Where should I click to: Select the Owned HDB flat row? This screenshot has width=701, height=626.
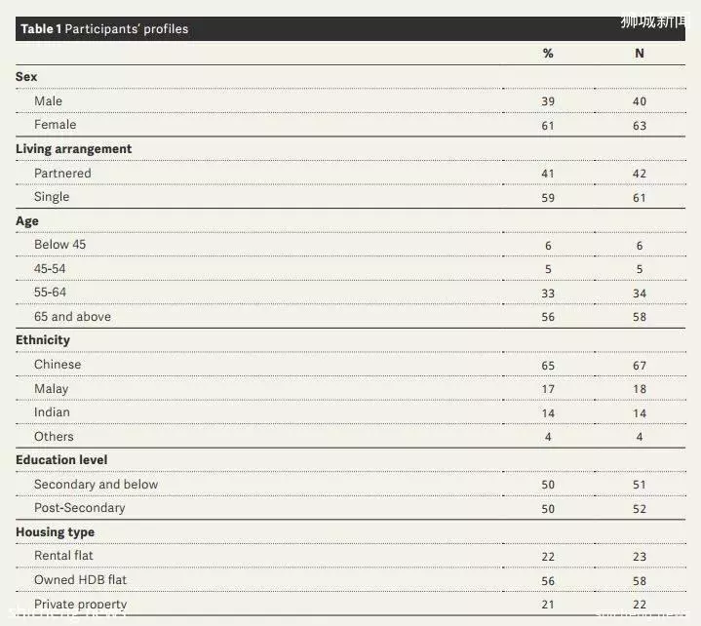pyautogui.click(x=351, y=580)
